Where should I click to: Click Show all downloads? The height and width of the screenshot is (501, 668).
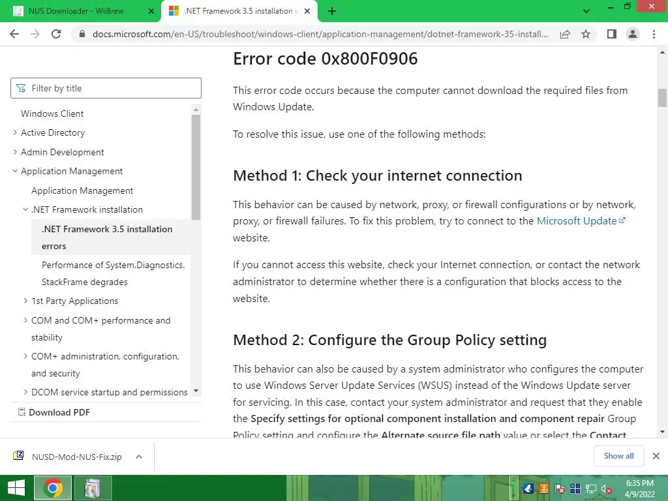coord(618,456)
